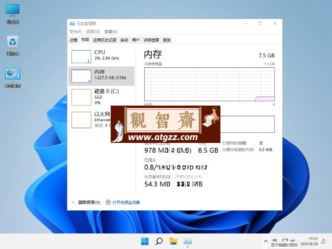Click the night moon tray icon
This screenshot has height=249, width=332.
[x=323, y=241]
